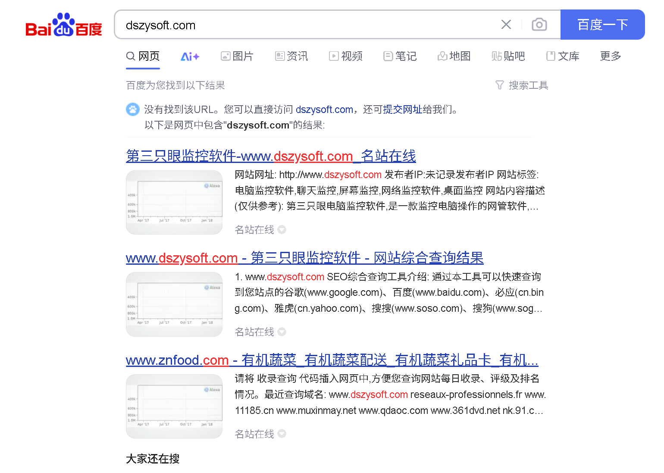This screenshot has width=664, height=473.
Task: Click the funnel icon beside 搜索工具
Action: pos(500,85)
